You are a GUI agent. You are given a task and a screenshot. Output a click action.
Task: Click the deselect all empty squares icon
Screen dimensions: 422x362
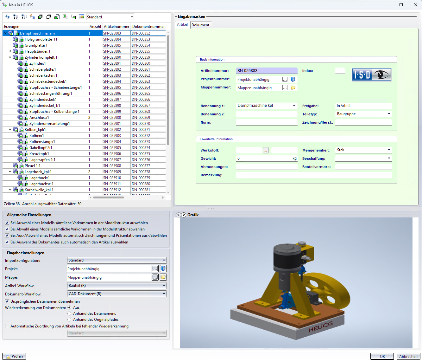pos(48,17)
